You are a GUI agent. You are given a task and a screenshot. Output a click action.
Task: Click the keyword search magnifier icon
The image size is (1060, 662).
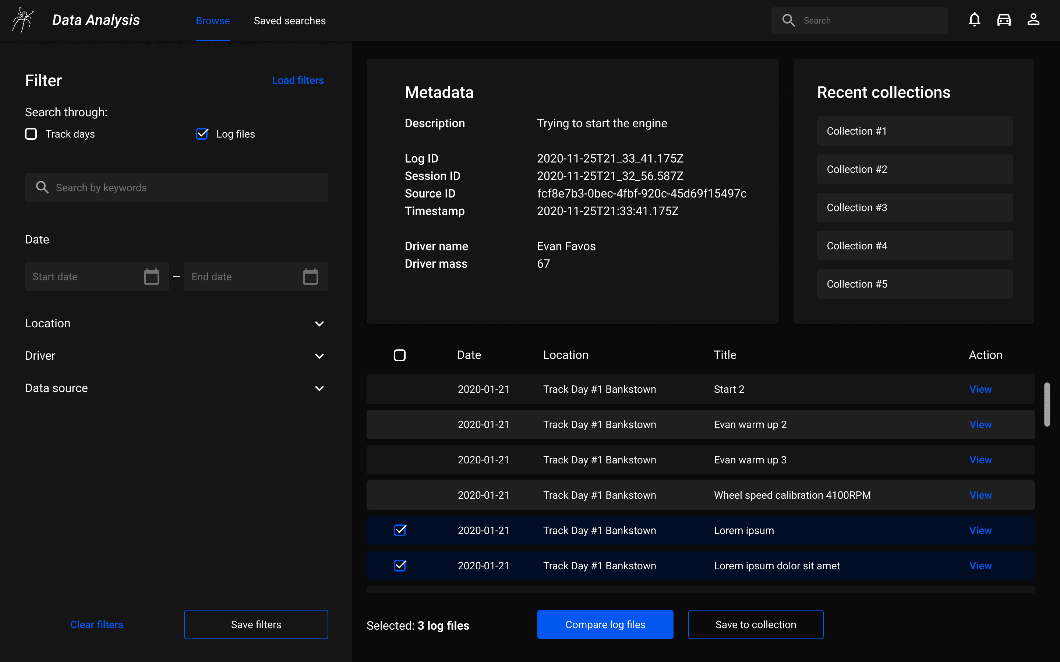click(42, 188)
